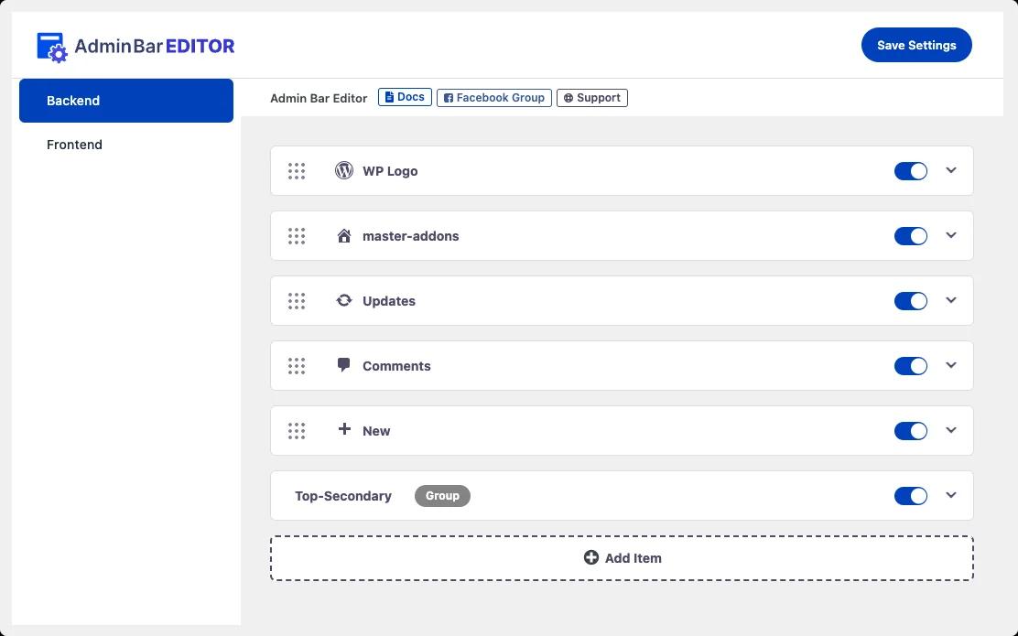
Task: Expand the Updates item settings
Action: (x=950, y=300)
